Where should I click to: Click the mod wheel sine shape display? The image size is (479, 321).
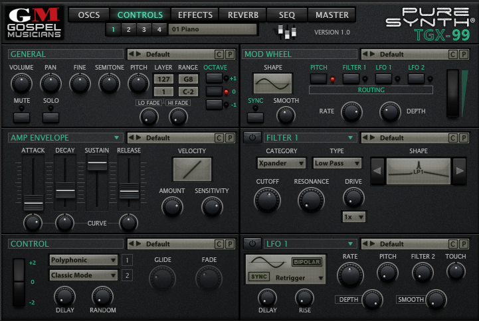(273, 83)
